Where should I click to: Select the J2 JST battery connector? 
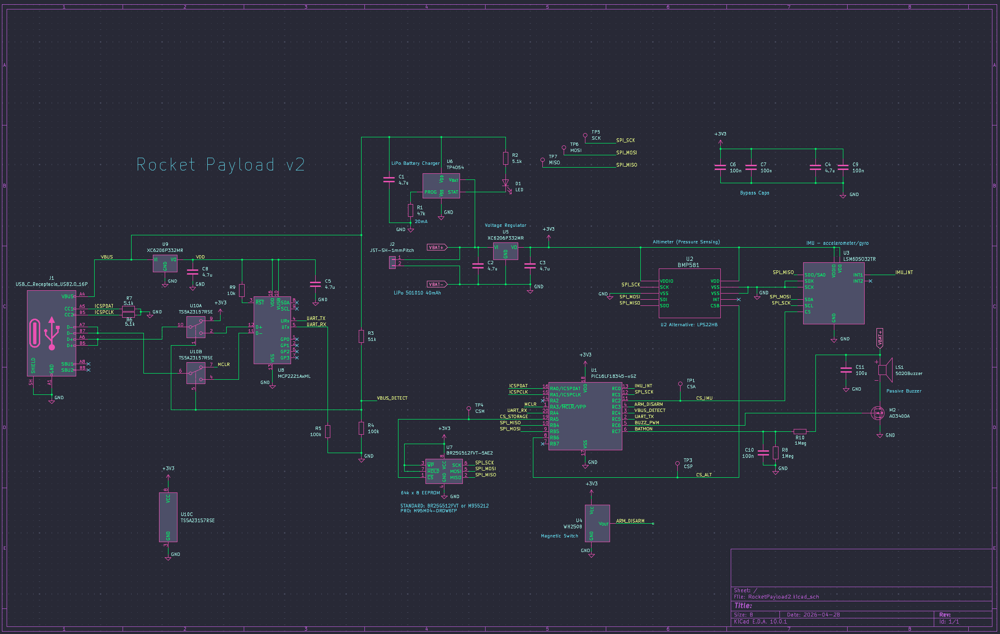pyautogui.click(x=392, y=262)
